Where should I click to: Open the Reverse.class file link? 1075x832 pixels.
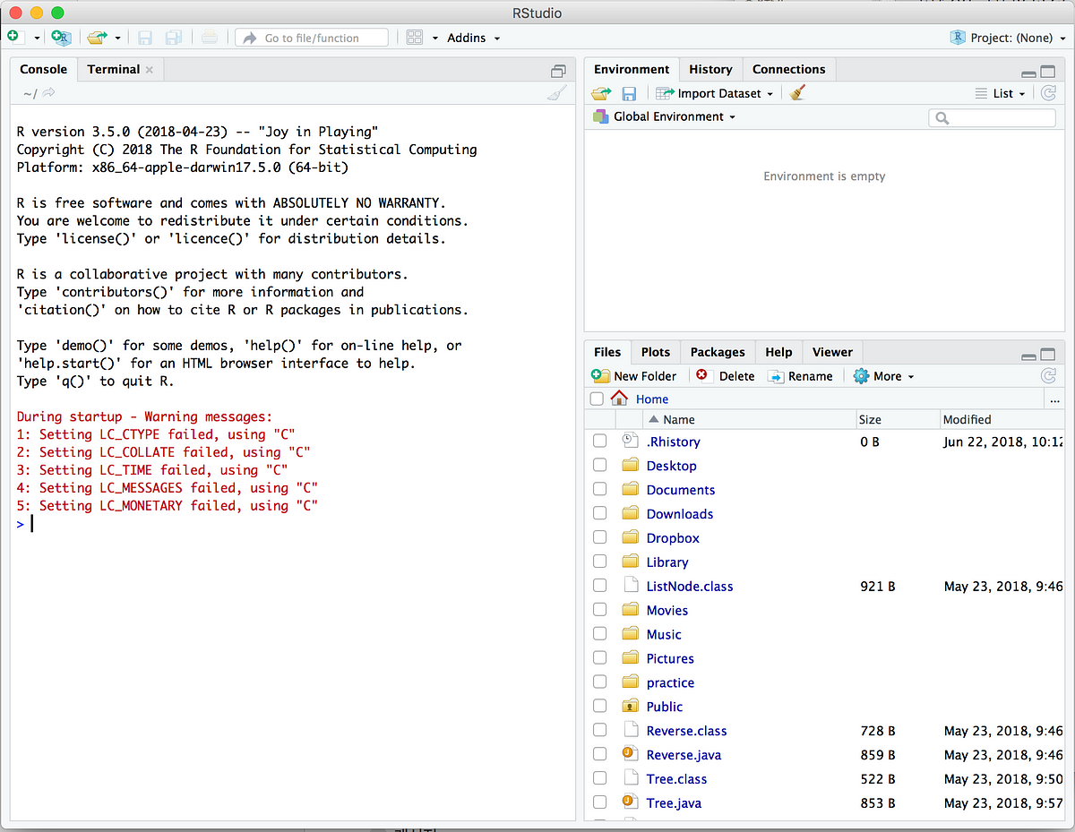click(687, 731)
